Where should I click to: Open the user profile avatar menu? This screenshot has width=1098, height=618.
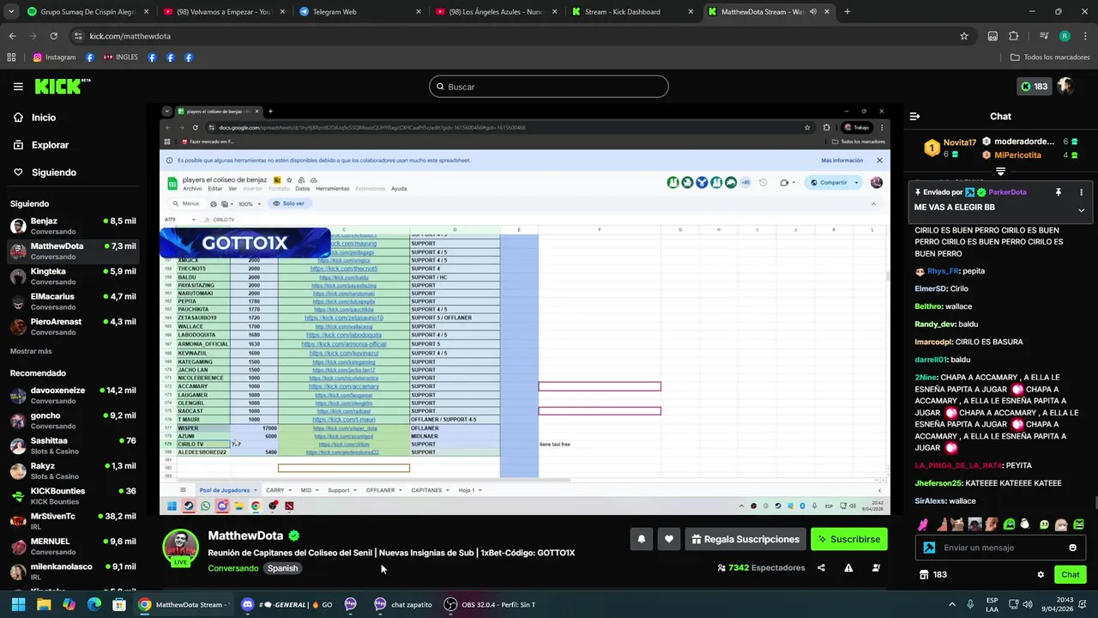[1065, 87]
